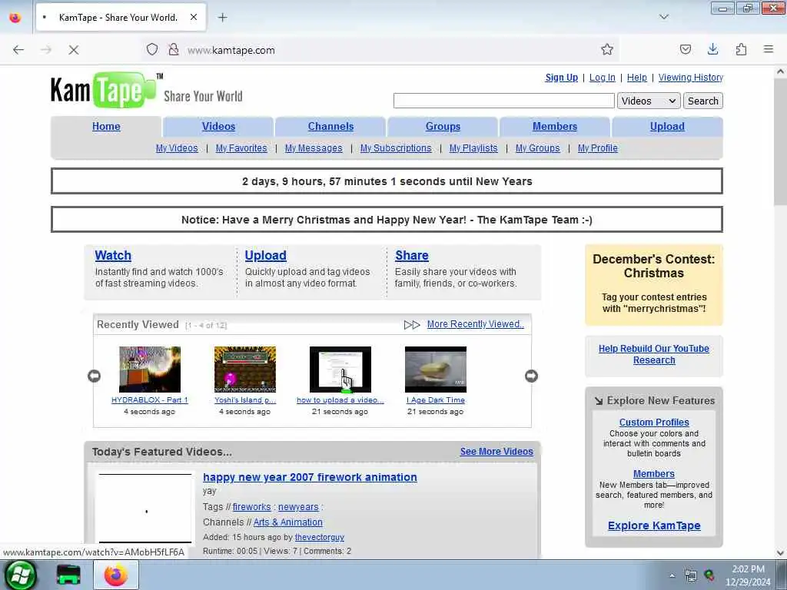This screenshot has width=787, height=590.
Task: Open happy new year 2007 firework animation
Action: (x=310, y=477)
